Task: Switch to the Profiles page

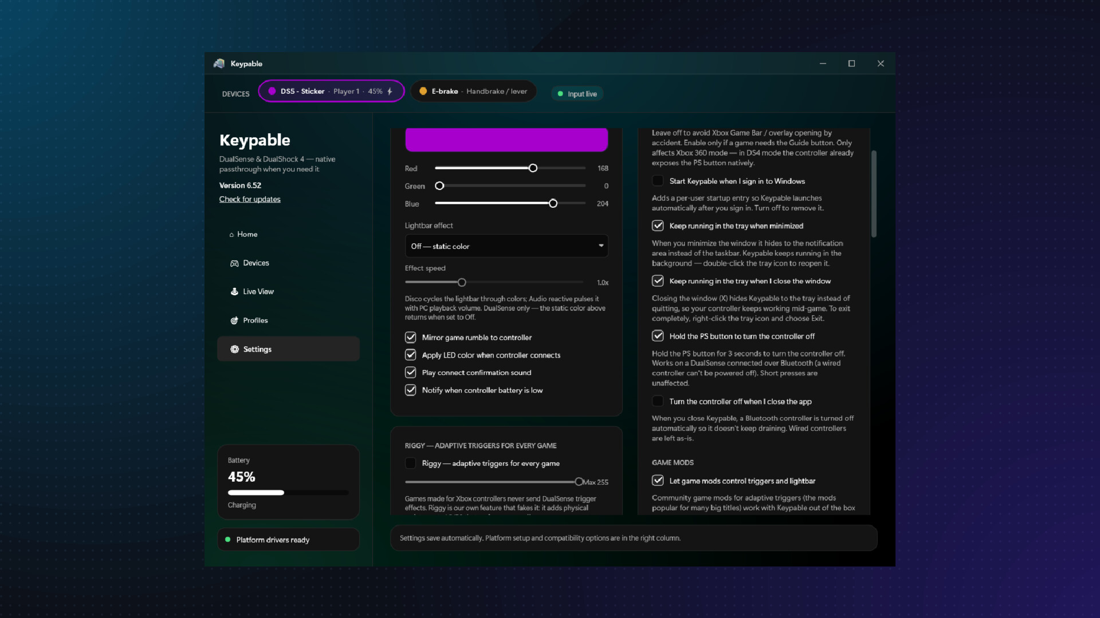Action: pos(288,320)
